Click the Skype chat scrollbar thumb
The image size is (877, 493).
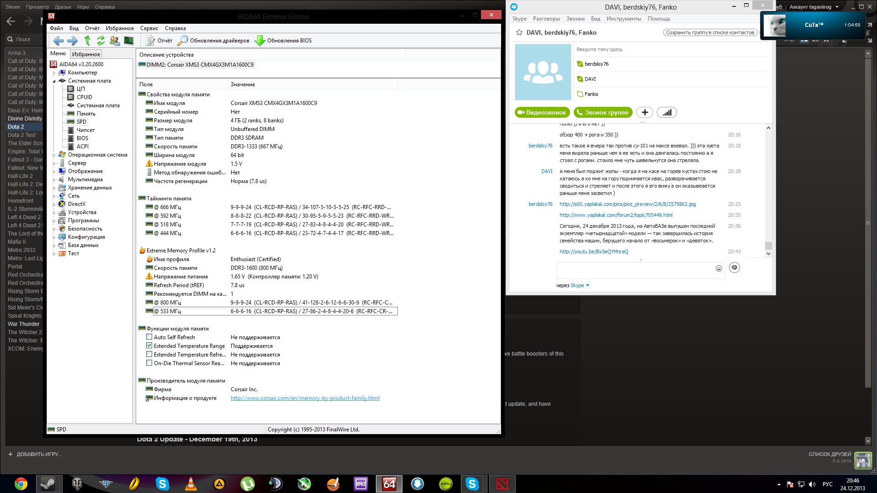pos(768,246)
